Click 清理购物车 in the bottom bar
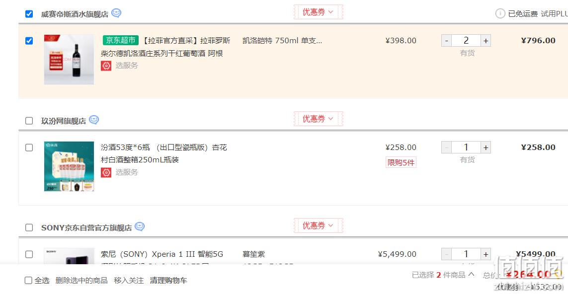Viewport: 568px width, 295px height. click(168, 281)
